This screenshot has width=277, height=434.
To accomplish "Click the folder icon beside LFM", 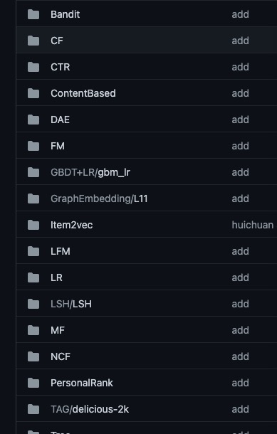I will pos(33,251).
